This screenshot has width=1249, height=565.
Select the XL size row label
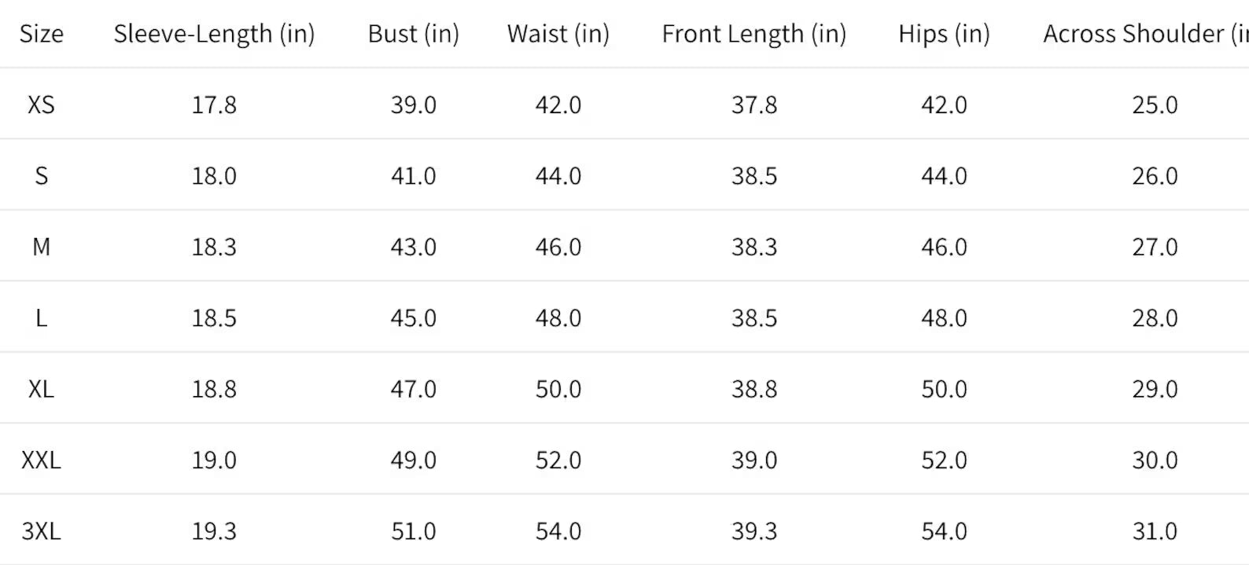click(42, 389)
